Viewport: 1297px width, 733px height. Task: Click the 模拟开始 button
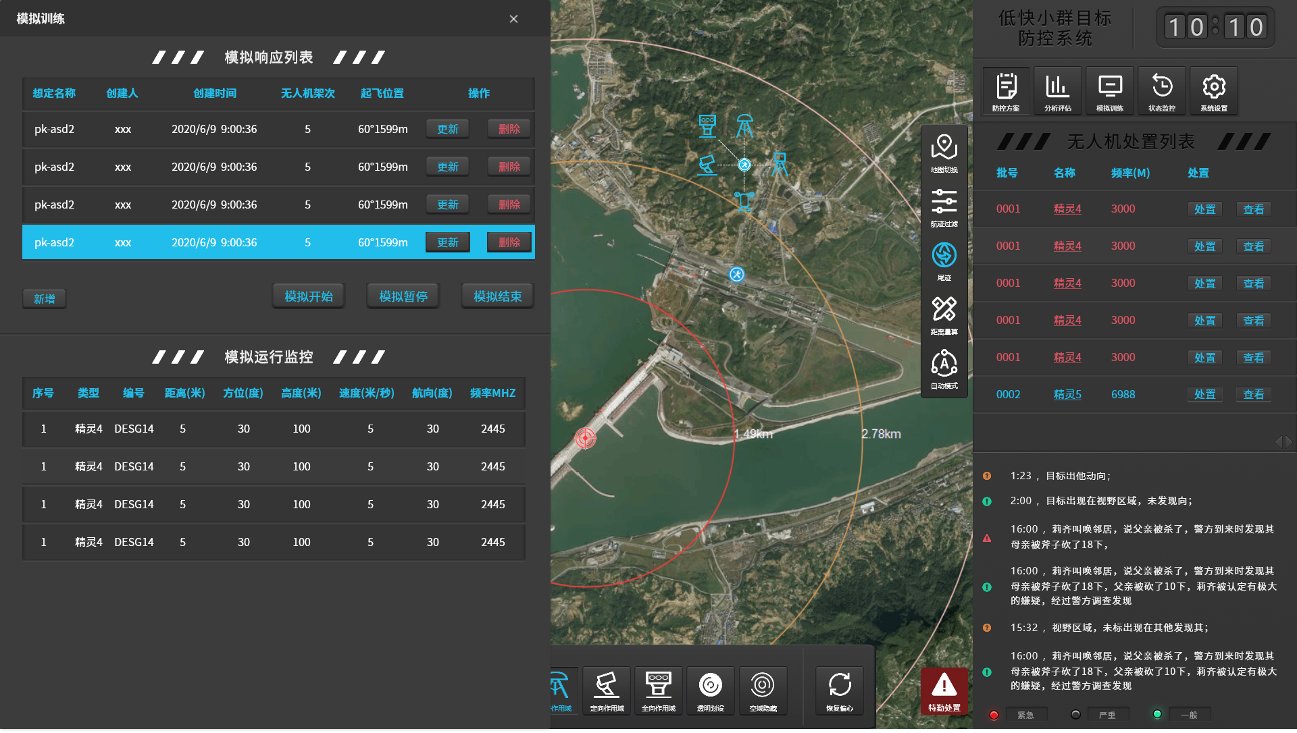pos(309,297)
